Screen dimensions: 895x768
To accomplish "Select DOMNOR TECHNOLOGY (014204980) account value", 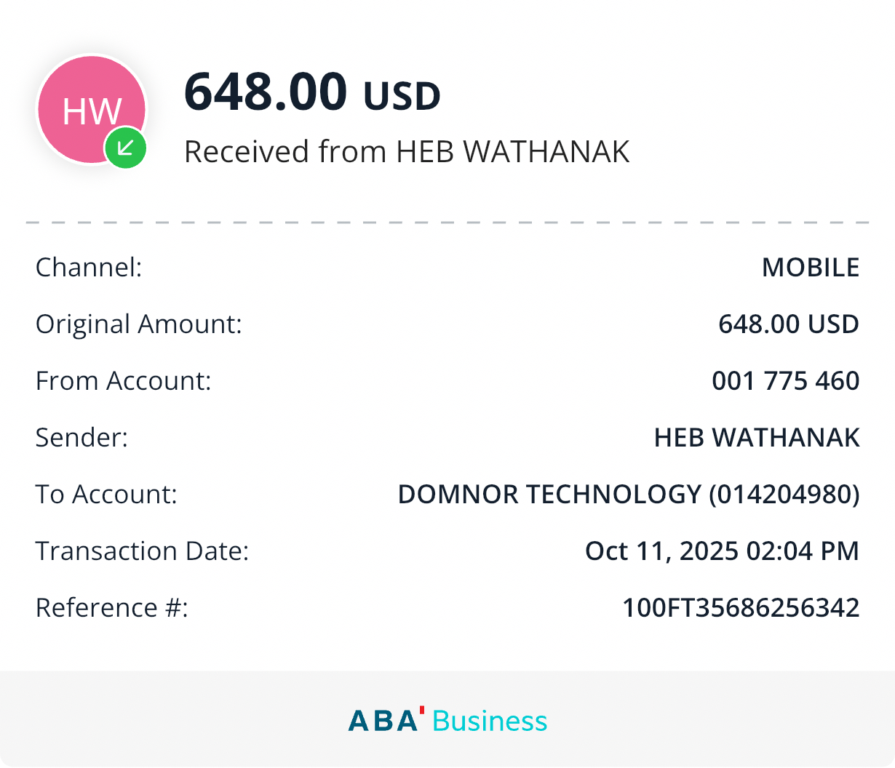I will click(628, 495).
